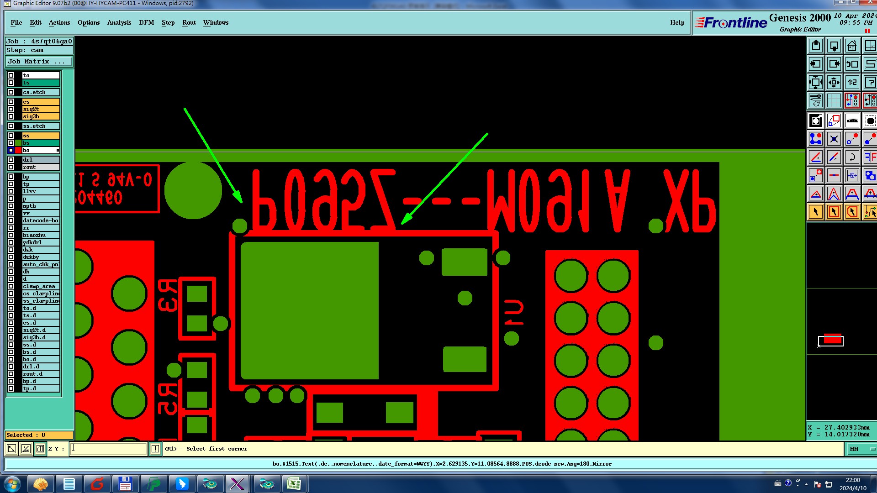Click the rotate arrow tool icon
This screenshot has height=493, width=877.
(x=852, y=157)
